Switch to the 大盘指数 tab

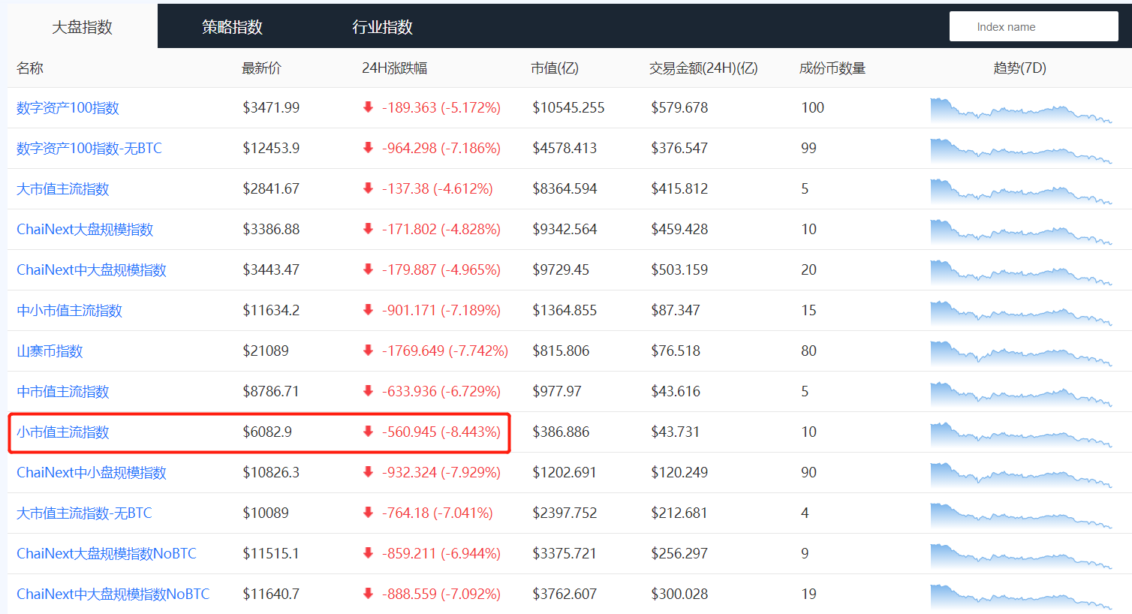pos(83,27)
